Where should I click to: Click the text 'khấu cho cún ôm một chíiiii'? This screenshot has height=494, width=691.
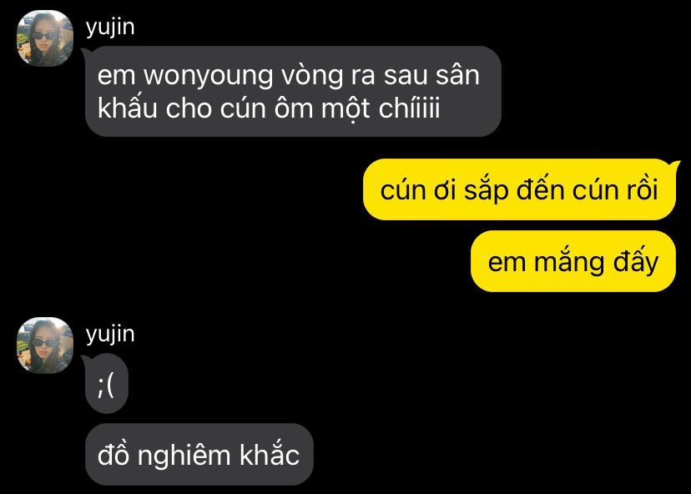[269, 108]
